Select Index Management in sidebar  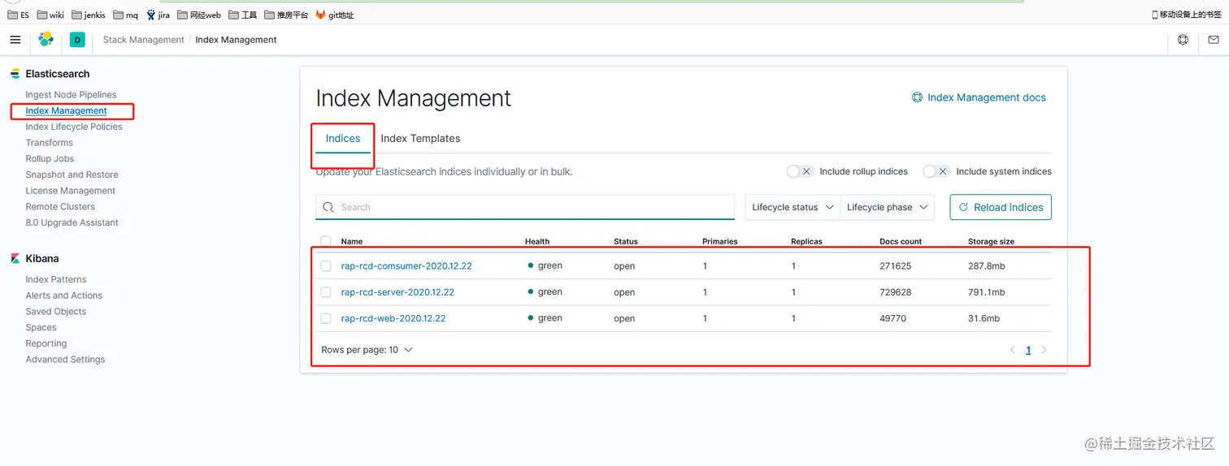tap(66, 110)
